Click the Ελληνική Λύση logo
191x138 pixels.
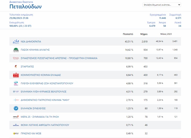pyautogui.click(x=16, y=92)
